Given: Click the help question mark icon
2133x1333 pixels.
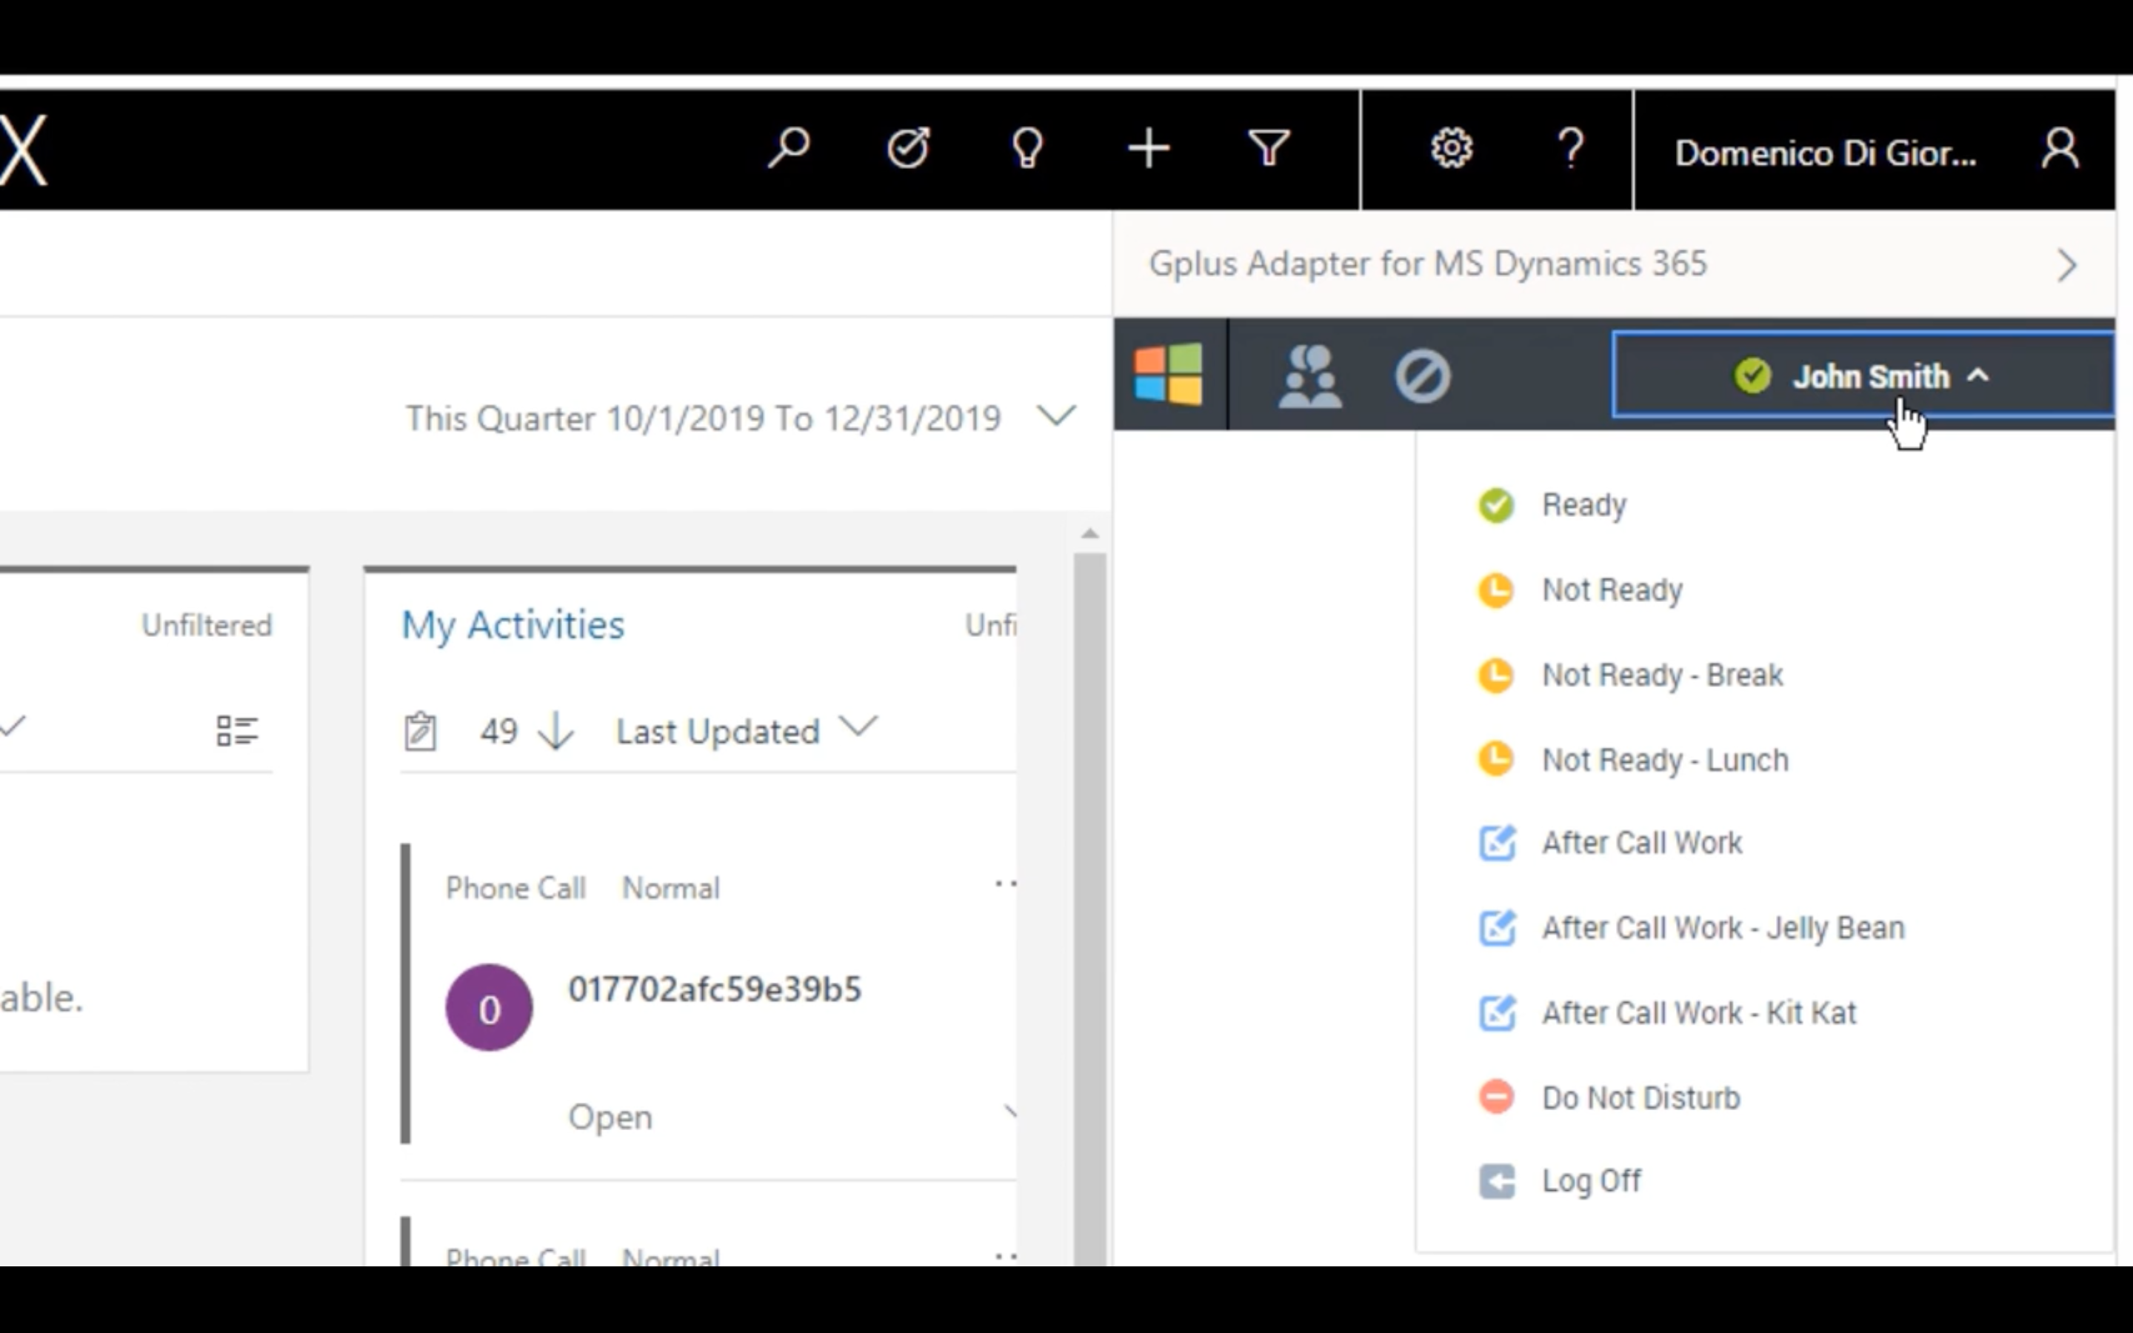Looking at the screenshot, I should click(1571, 148).
